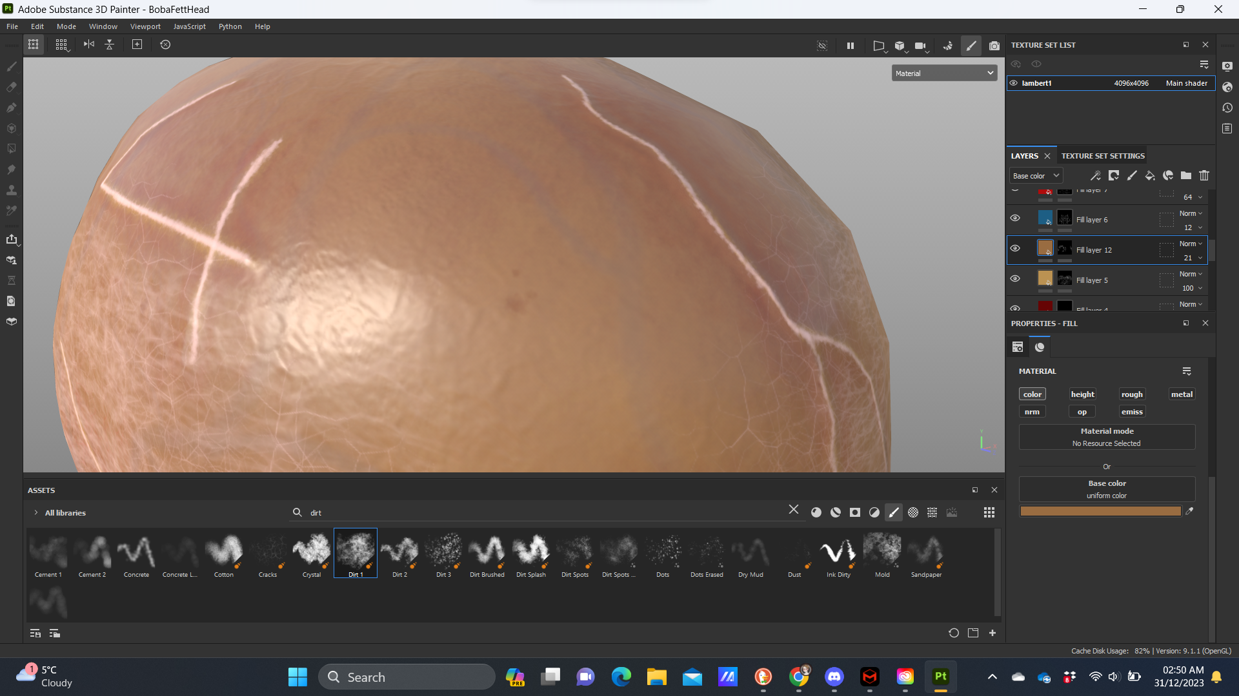1239x696 pixels.
Task: Import new resources with plus icon
Action: coord(992,633)
